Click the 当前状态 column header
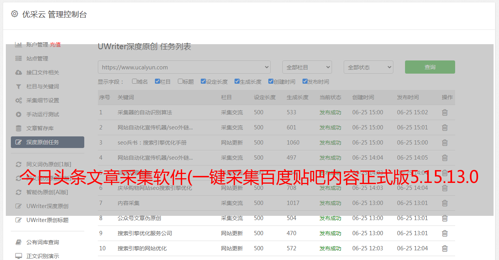This screenshot has width=499, height=260. point(330,97)
